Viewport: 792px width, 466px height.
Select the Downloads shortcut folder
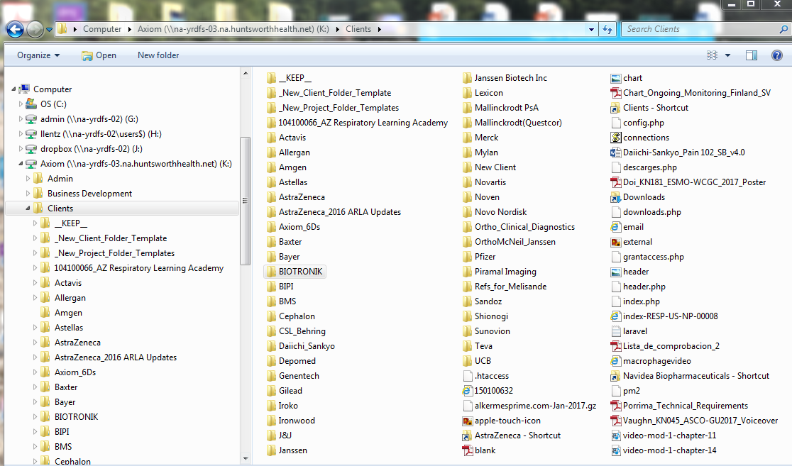[638, 197]
